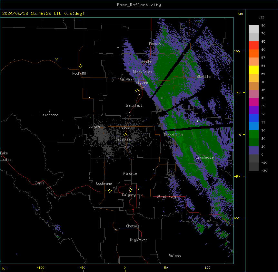Pick the violet 36-39 dBZ legend swatch
278x272 pixels.
coord(253,110)
